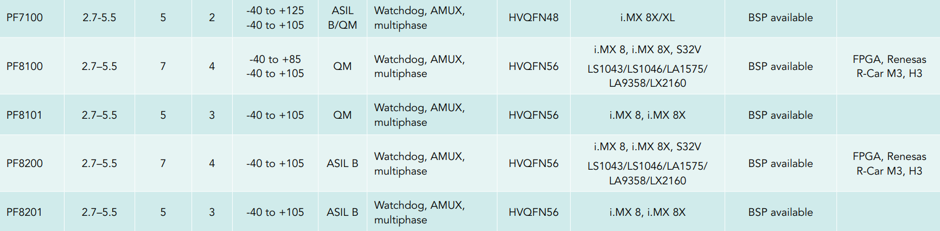Click the QM cell in PF8101 row
Viewport: 940px width, 231px height.
pos(342,115)
